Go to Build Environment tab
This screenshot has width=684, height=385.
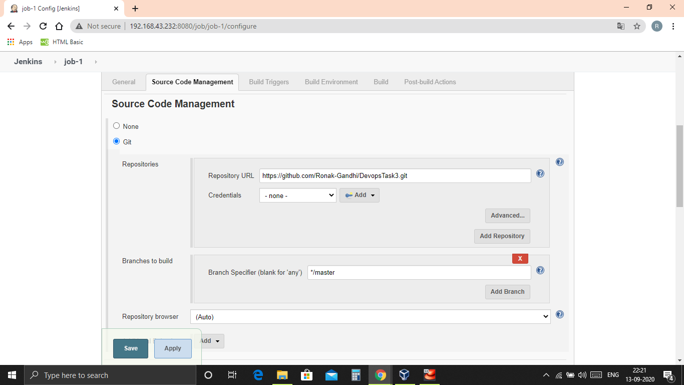(x=331, y=82)
